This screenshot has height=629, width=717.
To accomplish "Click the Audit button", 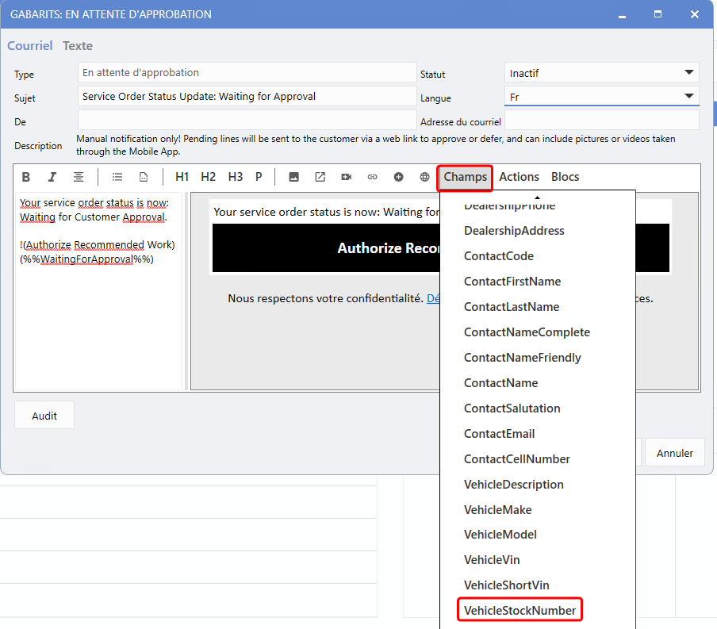I will (44, 416).
